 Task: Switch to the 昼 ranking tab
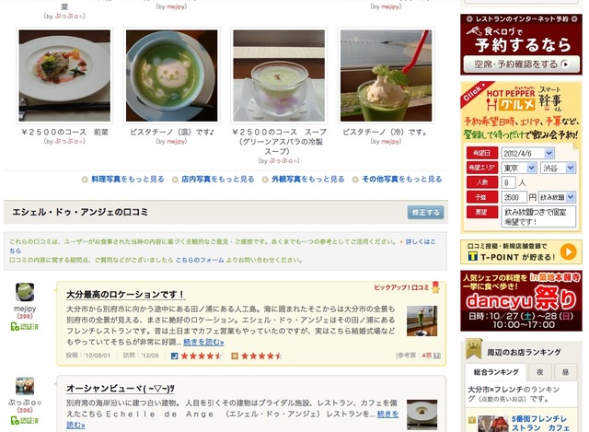[x=565, y=372]
